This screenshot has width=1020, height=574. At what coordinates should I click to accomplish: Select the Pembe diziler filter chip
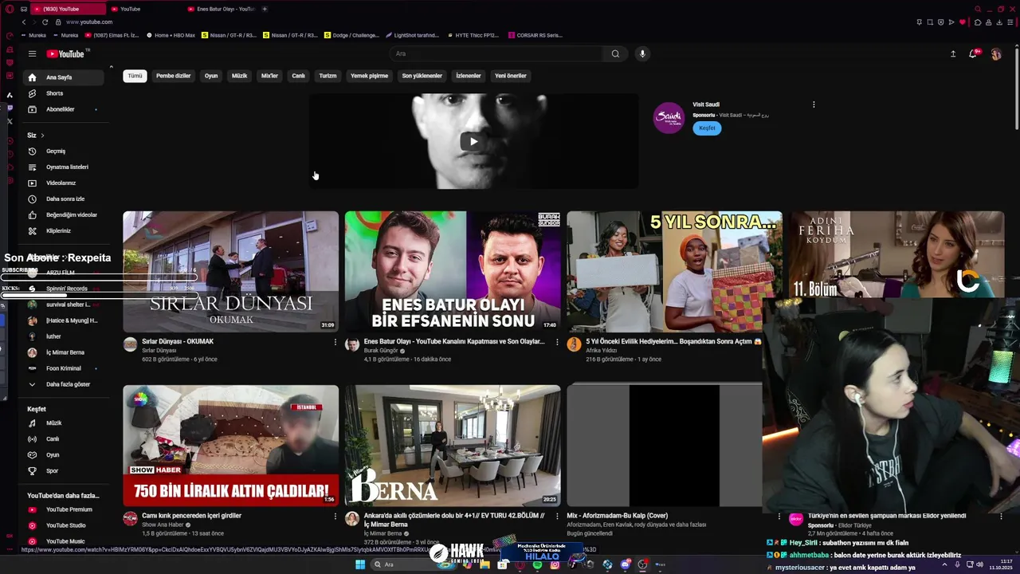(x=173, y=76)
